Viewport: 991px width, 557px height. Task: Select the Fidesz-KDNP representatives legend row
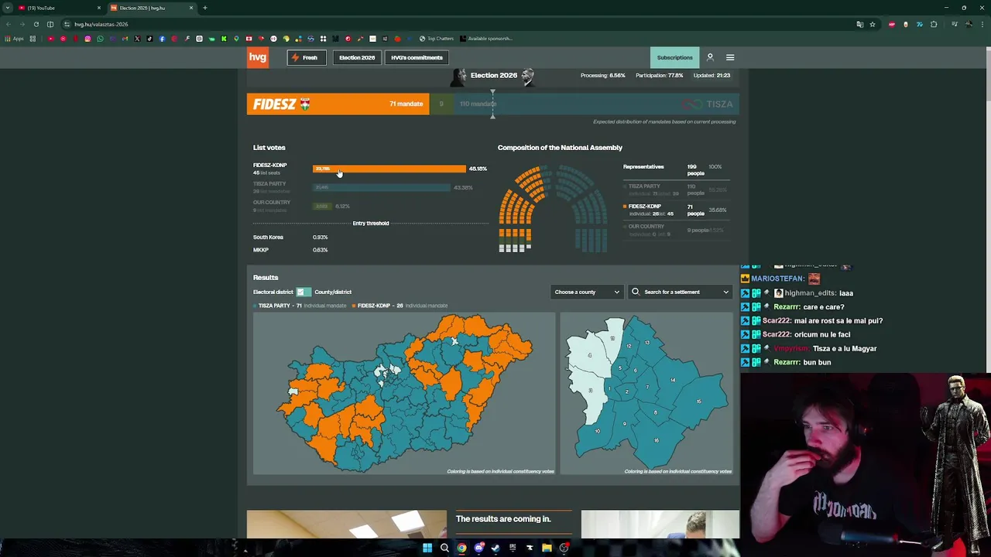click(675, 210)
